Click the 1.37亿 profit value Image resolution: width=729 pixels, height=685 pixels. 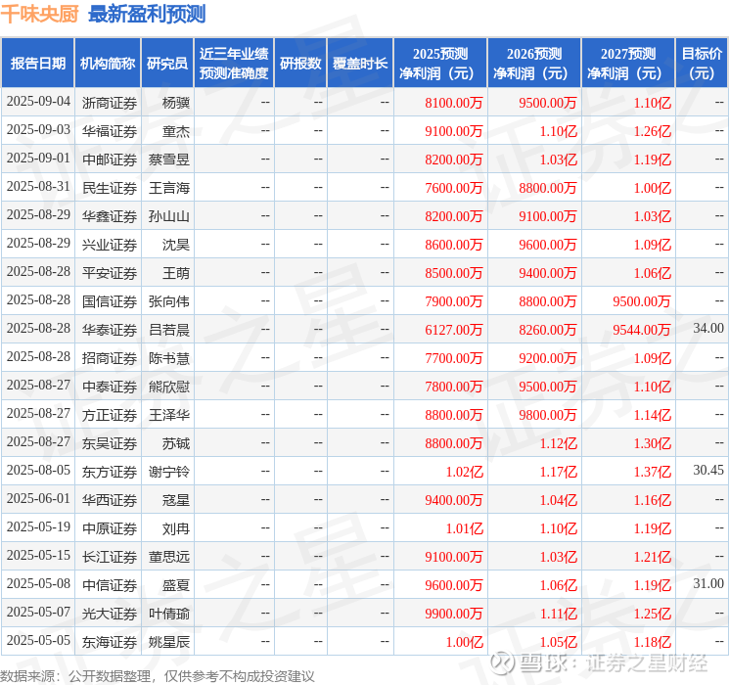[653, 471]
